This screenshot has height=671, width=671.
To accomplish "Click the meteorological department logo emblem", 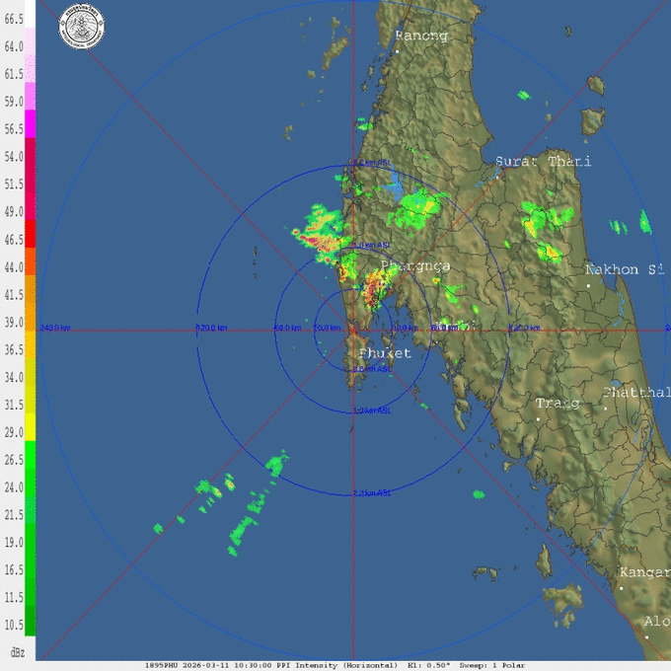I will [x=81, y=21].
